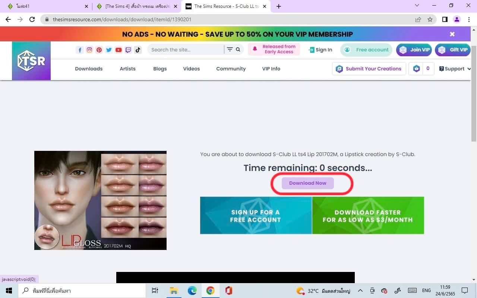Click the browser address bar URL
Image resolution: width=477 pixels, height=298 pixels.
click(x=122, y=19)
